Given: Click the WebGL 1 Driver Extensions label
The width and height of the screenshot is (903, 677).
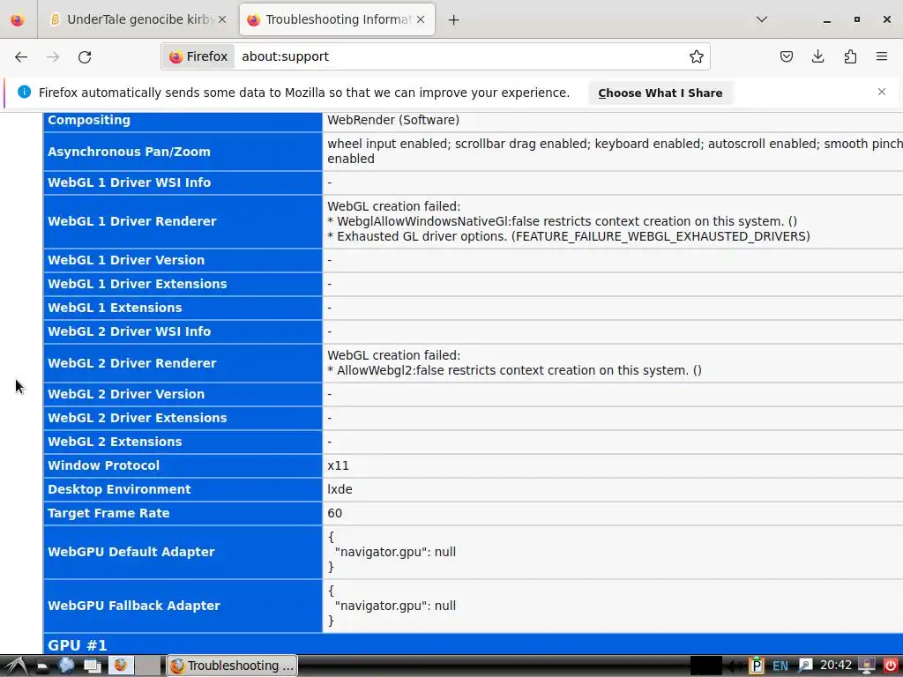Looking at the screenshot, I should coord(137,284).
